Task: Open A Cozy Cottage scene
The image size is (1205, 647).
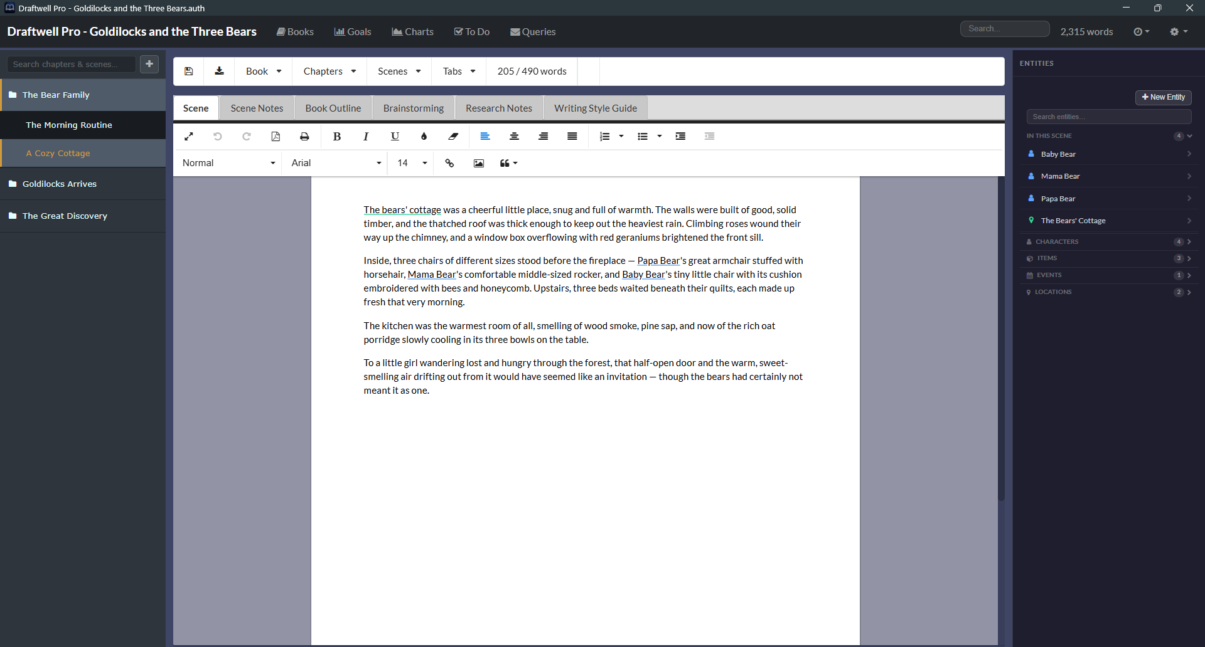Action: 83,154
